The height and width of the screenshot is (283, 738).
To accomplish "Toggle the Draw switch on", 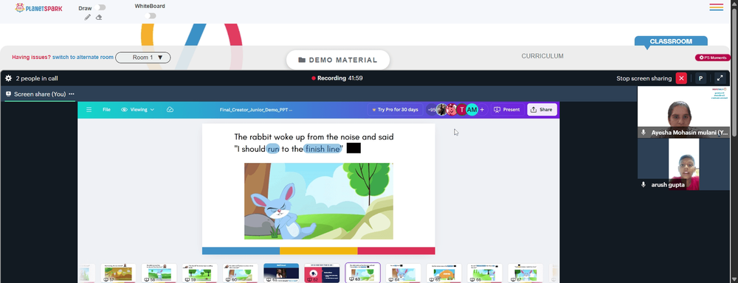I will [x=100, y=7].
